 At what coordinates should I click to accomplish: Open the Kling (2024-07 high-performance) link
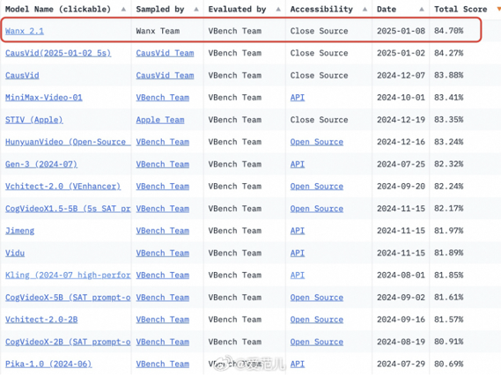(x=68, y=275)
